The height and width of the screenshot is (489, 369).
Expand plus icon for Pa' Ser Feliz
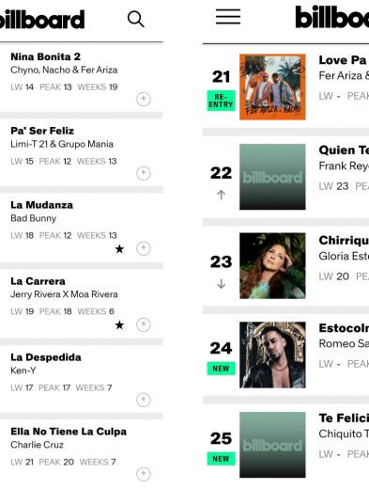pos(144,173)
